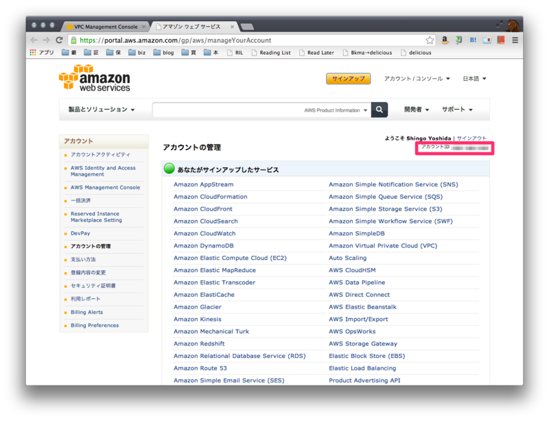Open AWS Product Information search scope dropdown
The width and height of the screenshot is (549, 421).
[336, 110]
